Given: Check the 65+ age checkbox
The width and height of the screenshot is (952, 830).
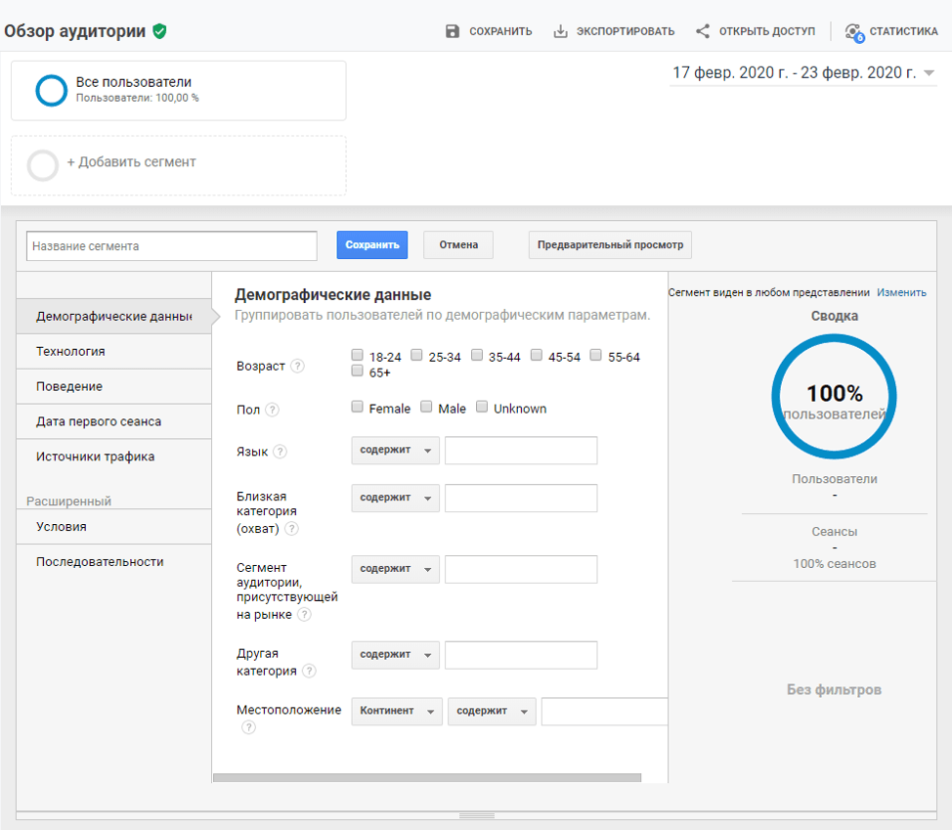Looking at the screenshot, I should point(357,371).
